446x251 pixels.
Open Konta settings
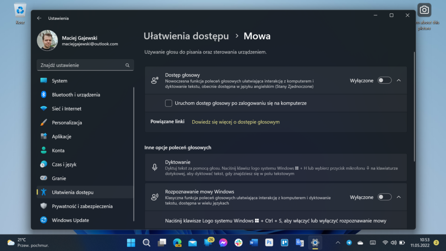coord(85,150)
